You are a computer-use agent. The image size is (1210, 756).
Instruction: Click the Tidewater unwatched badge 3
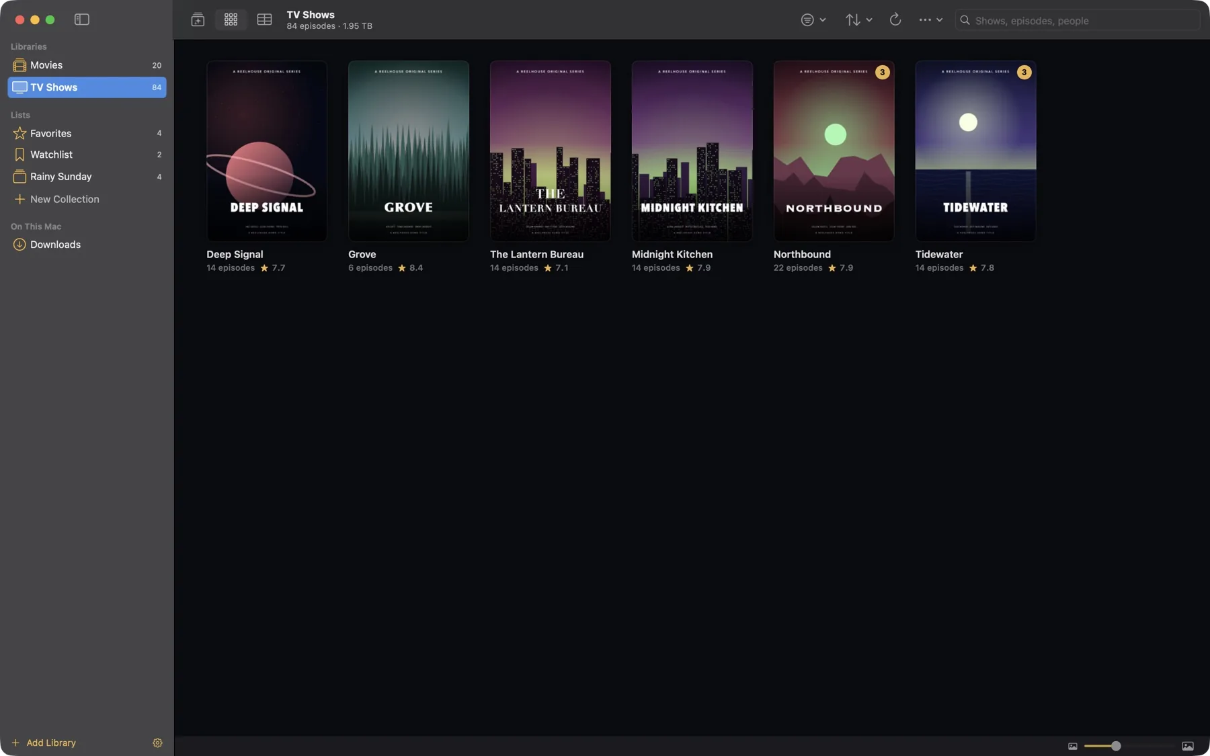(x=1024, y=72)
